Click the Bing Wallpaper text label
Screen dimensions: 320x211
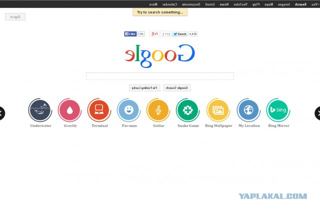click(218, 125)
